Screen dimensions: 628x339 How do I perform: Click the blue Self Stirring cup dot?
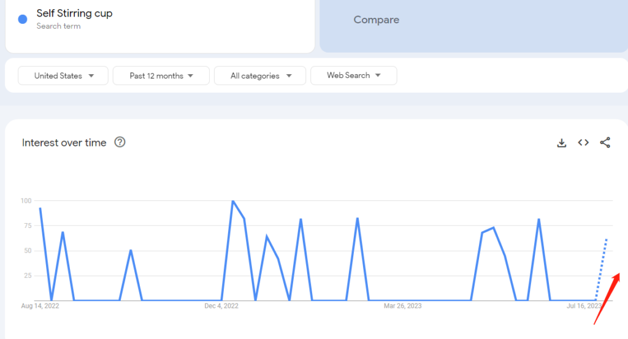[23, 19]
